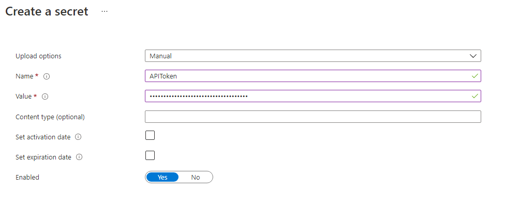The height and width of the screenshot is (208, 505).
Task: Click the green checkmark in the Name field
Action: pyautogui.click(x=474, y=76)
